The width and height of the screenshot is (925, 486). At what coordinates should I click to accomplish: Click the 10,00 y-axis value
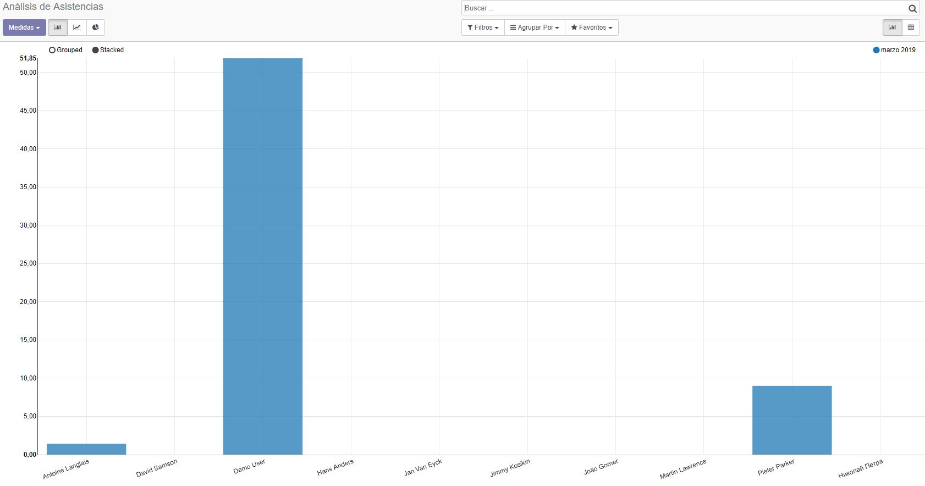(x=28, y=378)
